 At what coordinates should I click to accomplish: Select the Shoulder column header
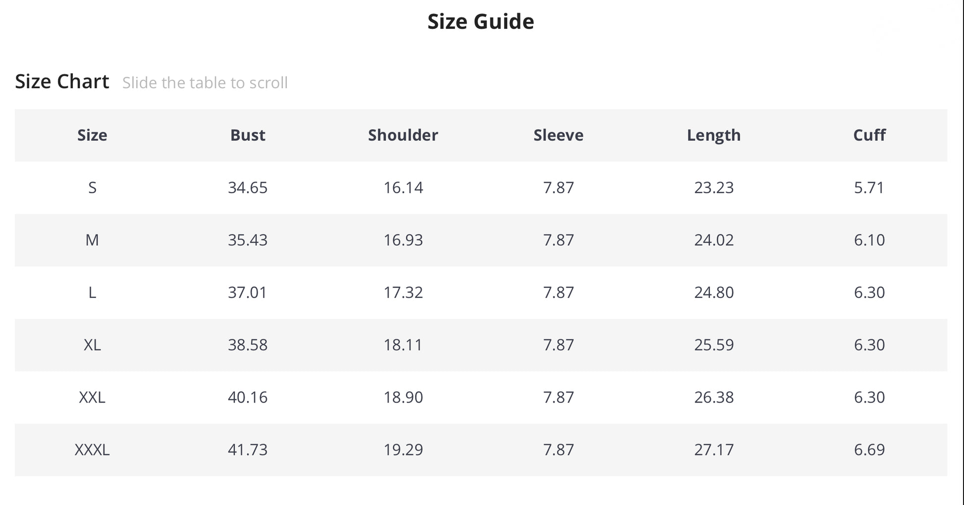point(403,135)
